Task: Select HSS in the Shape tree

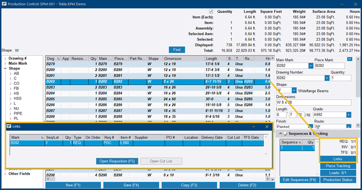Action: [18, 98]
